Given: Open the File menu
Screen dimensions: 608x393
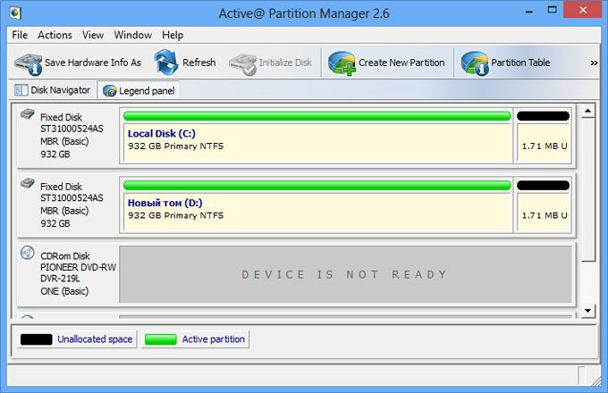Looking at the screenshot, I should tap(20, 35).
